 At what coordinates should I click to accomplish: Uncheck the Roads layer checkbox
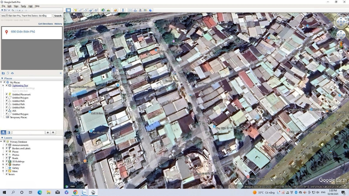6,158
